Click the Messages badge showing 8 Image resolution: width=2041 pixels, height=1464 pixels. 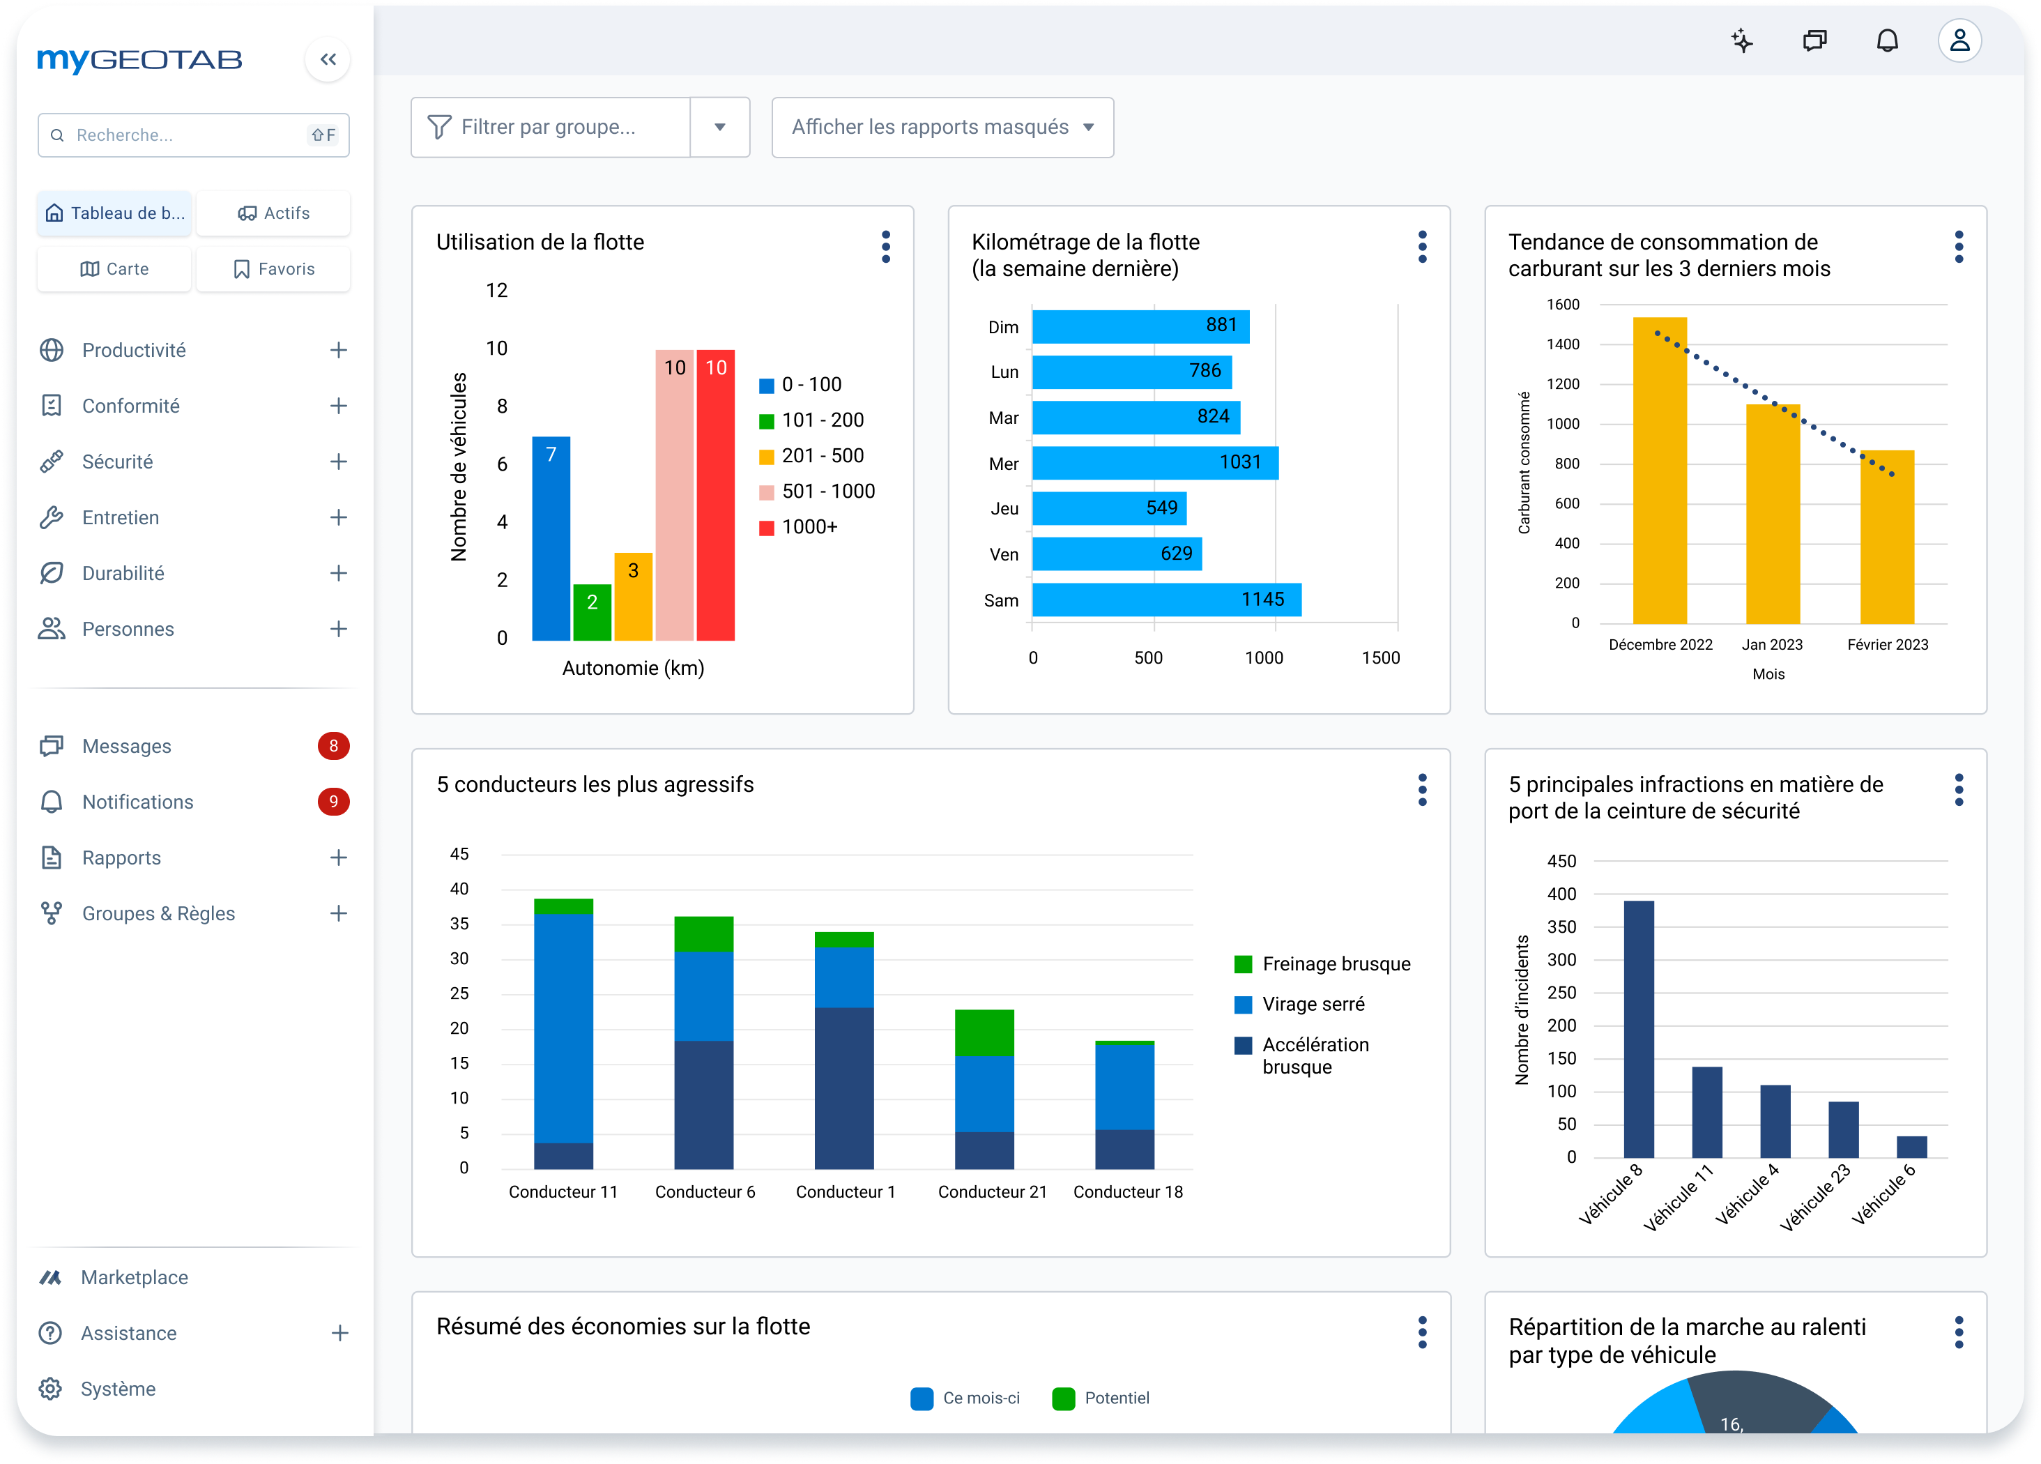pyautogui.click(x=334, y=746)
